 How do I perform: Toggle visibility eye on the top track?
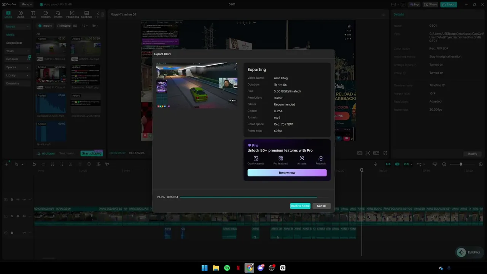tap(18, 199)
